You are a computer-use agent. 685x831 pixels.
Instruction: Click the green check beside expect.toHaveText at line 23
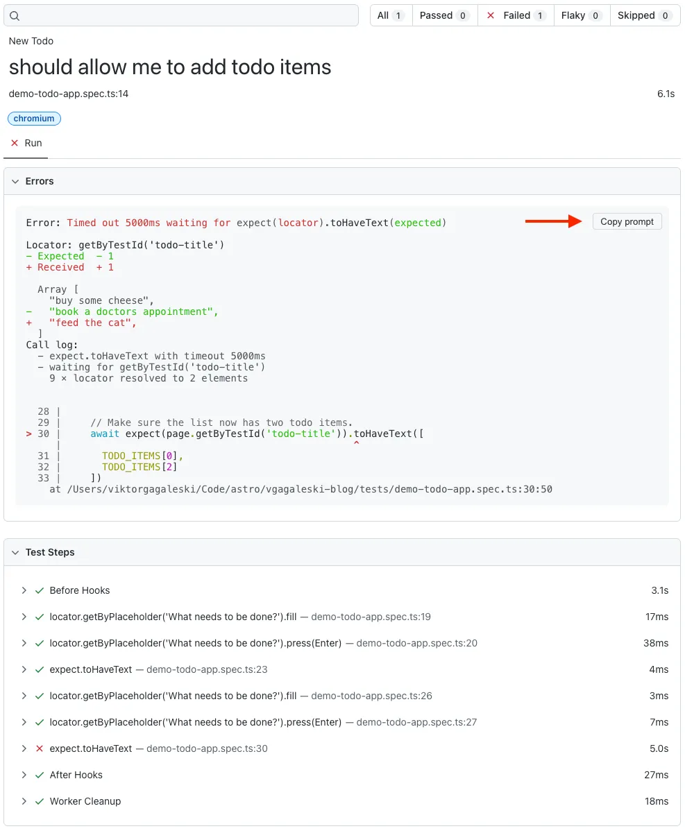(39, 669)
